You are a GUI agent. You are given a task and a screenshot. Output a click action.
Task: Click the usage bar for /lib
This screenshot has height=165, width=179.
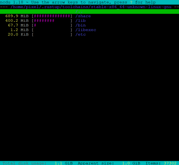52,21
